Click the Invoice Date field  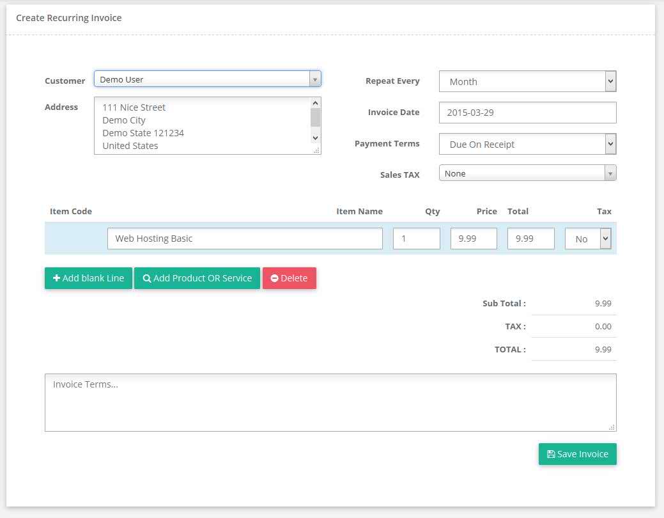[x=527, y=113]
